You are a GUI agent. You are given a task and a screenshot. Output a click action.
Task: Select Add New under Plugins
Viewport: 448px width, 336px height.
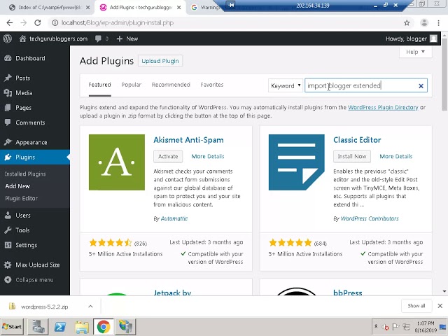[x=17, y=186]
